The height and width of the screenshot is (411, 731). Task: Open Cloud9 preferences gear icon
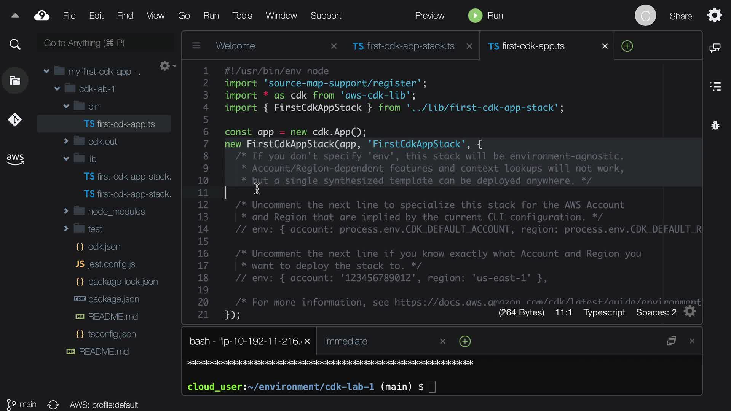(x=714, y=16)
